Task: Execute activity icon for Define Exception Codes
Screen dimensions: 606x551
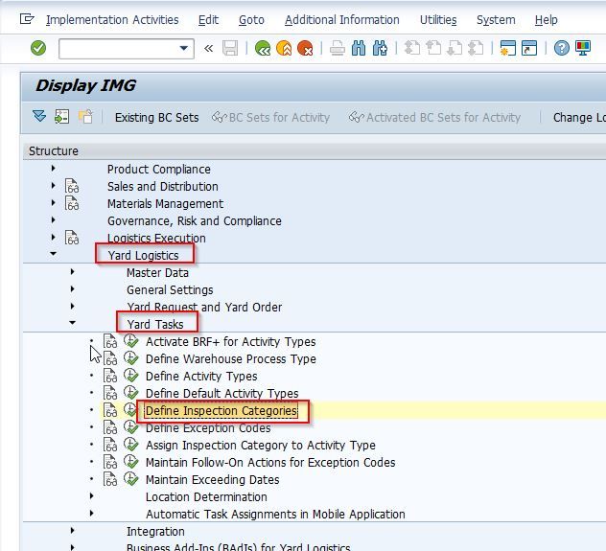Action: coord(131,427)
